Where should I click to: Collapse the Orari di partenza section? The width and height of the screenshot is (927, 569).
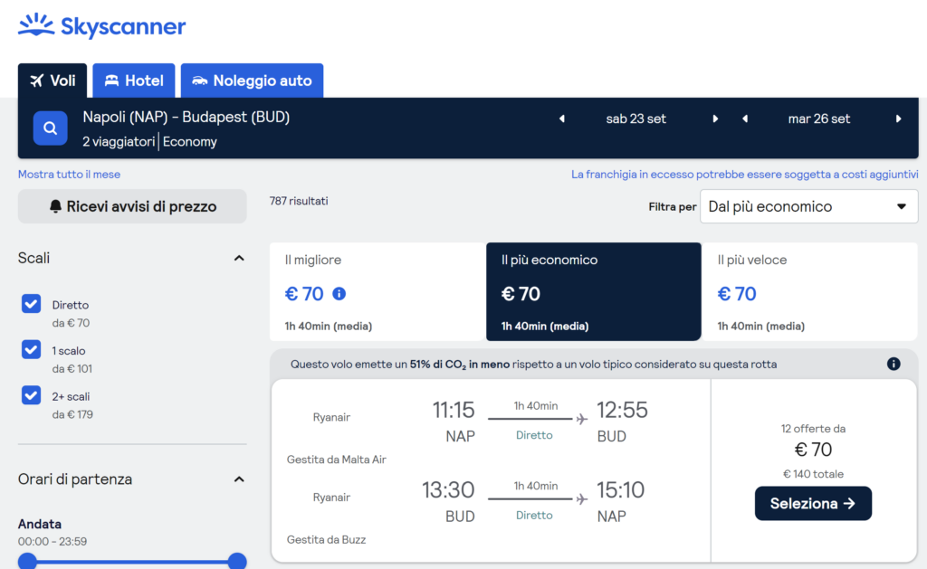point(239,479)
